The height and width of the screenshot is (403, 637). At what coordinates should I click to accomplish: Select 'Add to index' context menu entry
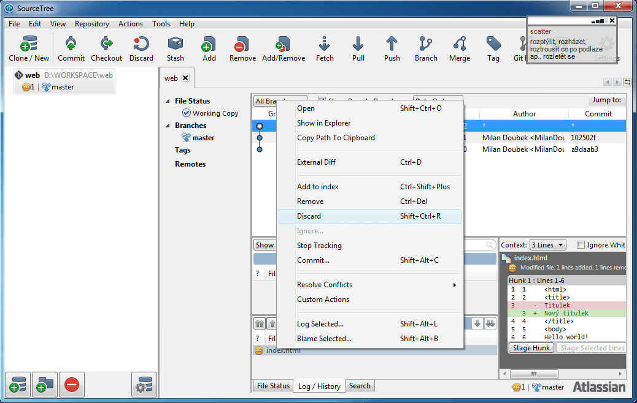[370, 187]
